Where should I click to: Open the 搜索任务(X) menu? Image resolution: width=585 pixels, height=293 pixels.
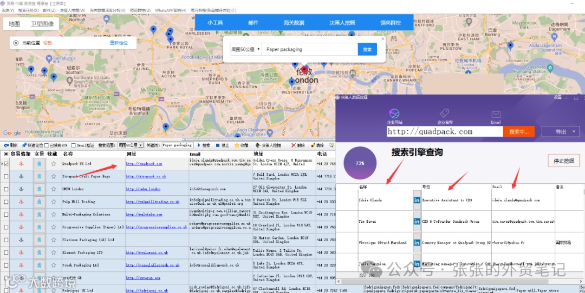pos(28,10)
